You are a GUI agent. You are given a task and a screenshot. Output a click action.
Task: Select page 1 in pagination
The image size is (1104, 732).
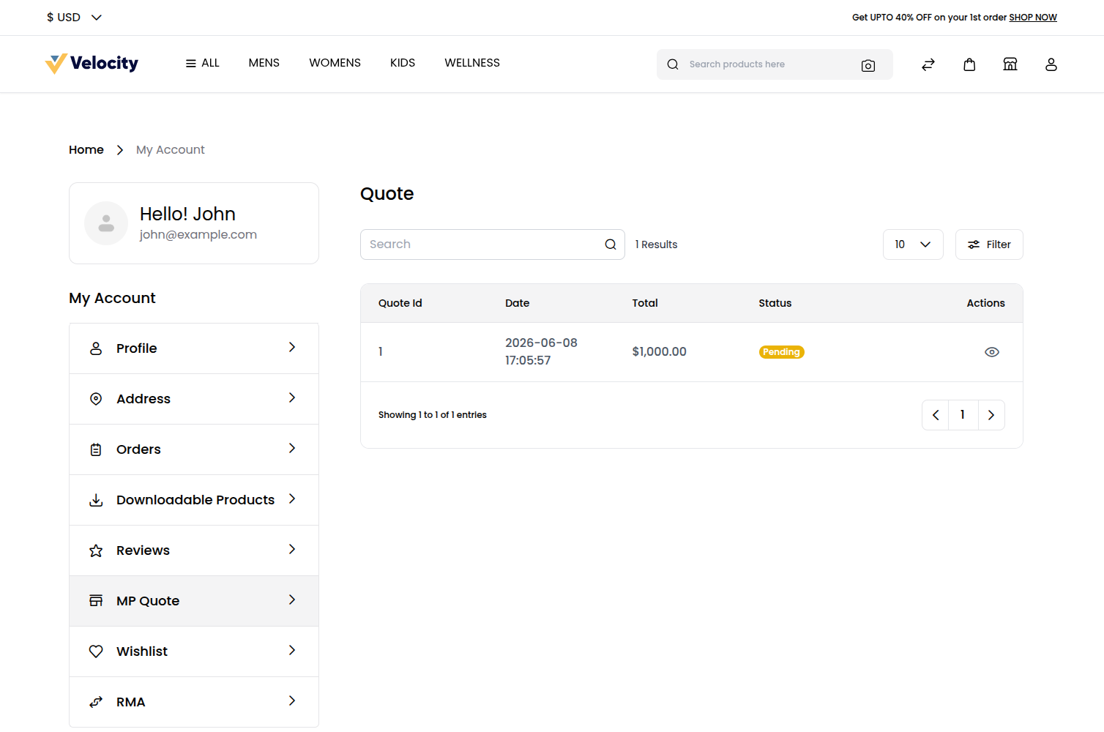963,415
